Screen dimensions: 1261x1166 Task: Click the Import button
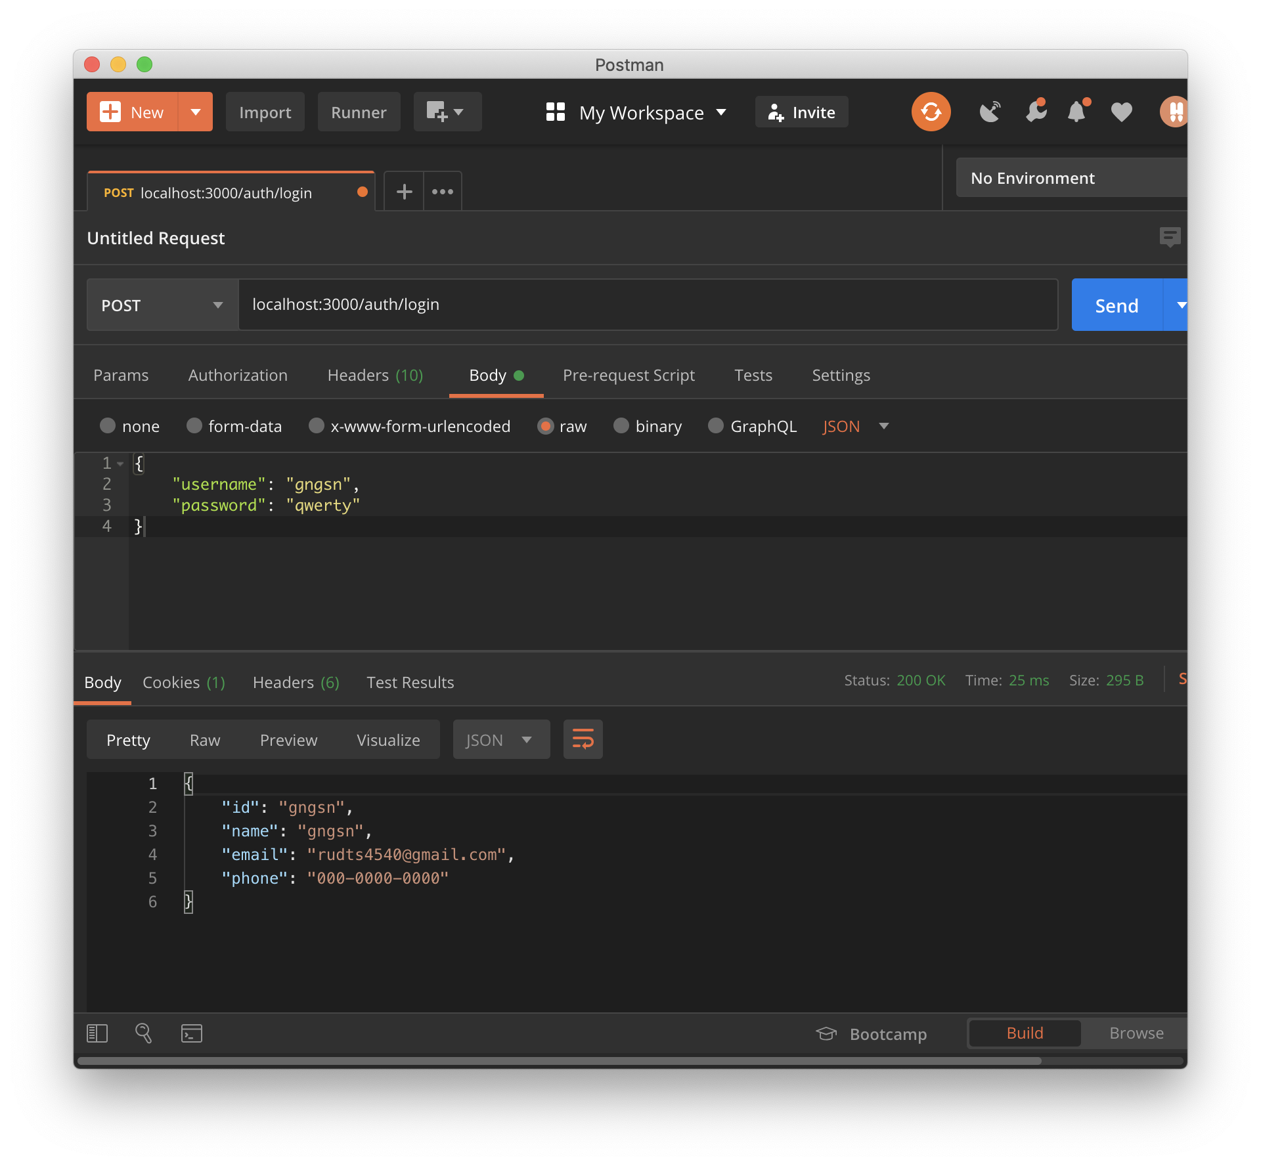tap(265, 112)
